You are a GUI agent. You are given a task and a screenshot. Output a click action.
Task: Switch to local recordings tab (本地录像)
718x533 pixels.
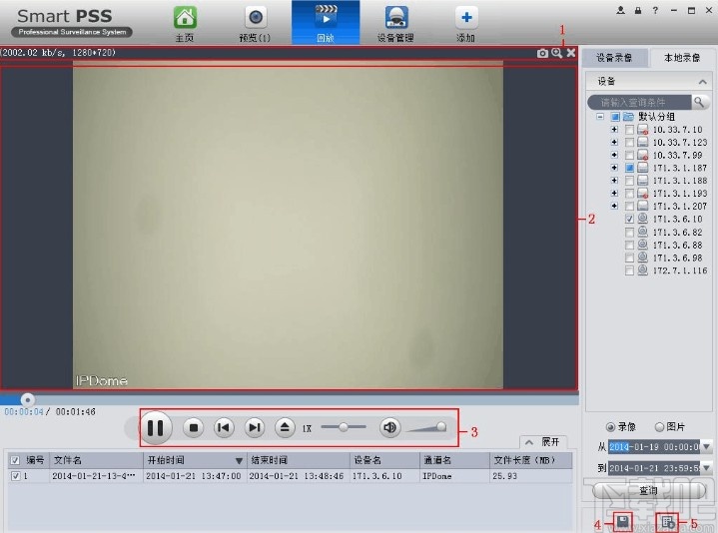point(682,58)
